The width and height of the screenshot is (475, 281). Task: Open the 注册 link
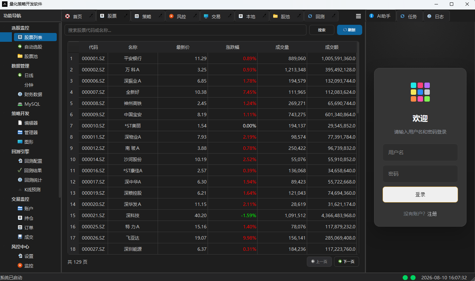click(x=432, y=214)
